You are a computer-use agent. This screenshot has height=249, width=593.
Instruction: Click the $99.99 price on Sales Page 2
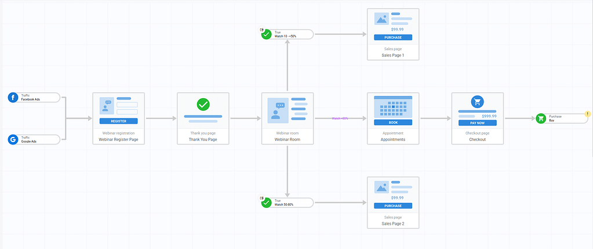pyautogui.click(x=397, y=198)
